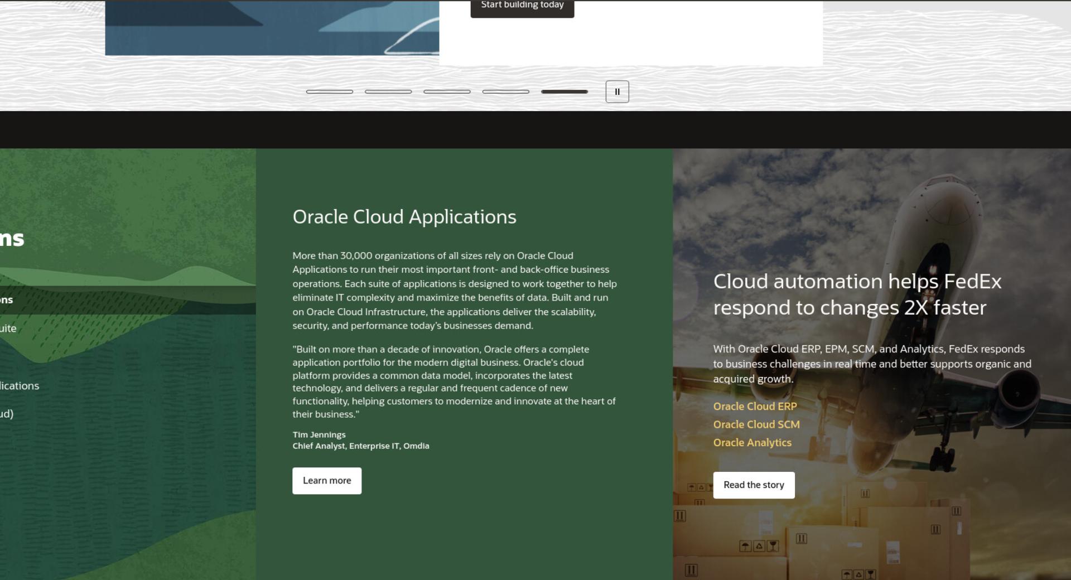The height and width of the screenshot is (580, 1071).
Task: Select the partially visible 'lications' tab
Action: (x=20, y=386)
